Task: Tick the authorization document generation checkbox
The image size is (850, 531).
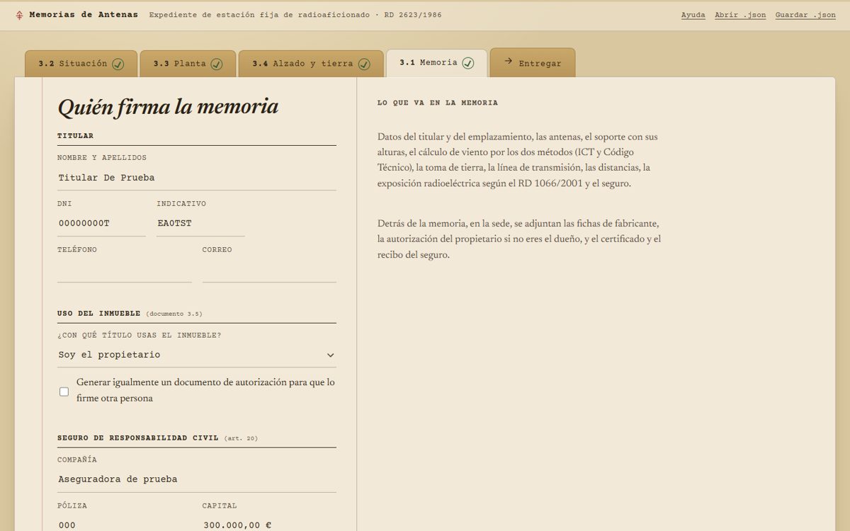Action: coord(64,392)
